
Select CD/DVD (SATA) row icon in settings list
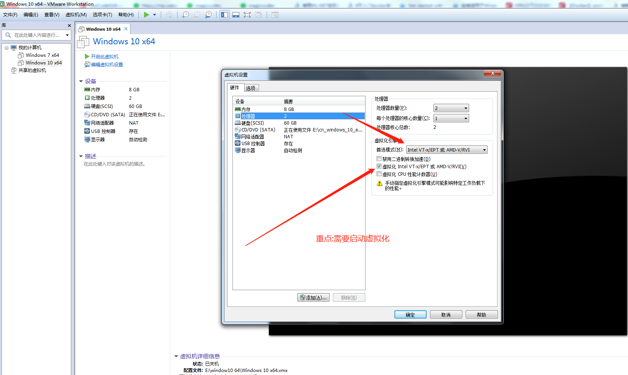tap(238, 130)
